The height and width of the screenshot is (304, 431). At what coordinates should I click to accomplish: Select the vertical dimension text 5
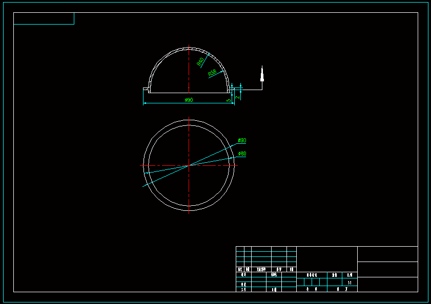coord(229,100)
